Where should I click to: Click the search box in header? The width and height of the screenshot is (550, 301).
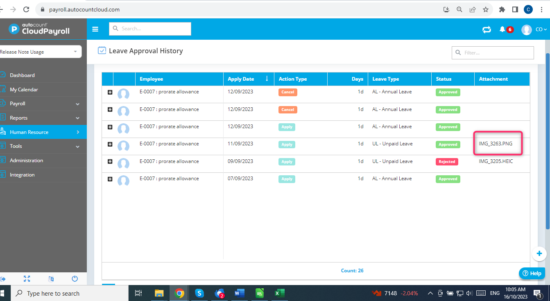click(150, 29)
